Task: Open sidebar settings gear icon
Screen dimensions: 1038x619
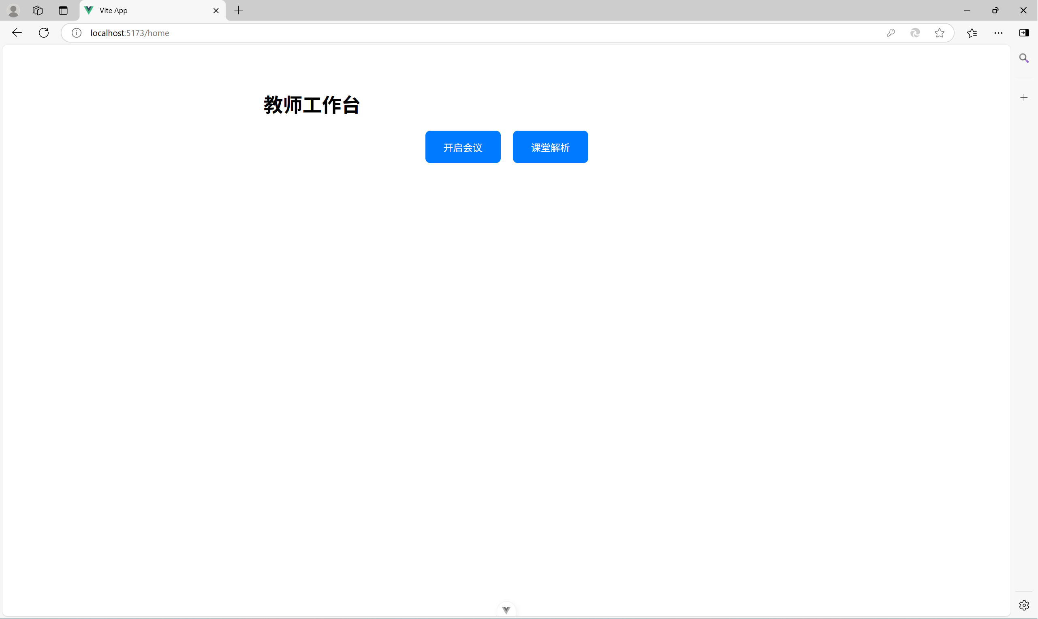Action: pyautogui.click(x=1023, y=604)
